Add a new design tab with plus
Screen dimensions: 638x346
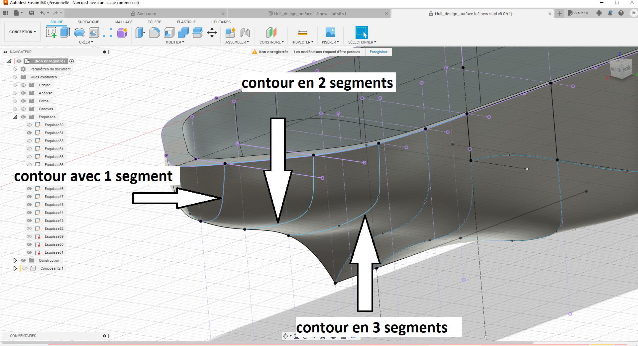coord(560,13)
